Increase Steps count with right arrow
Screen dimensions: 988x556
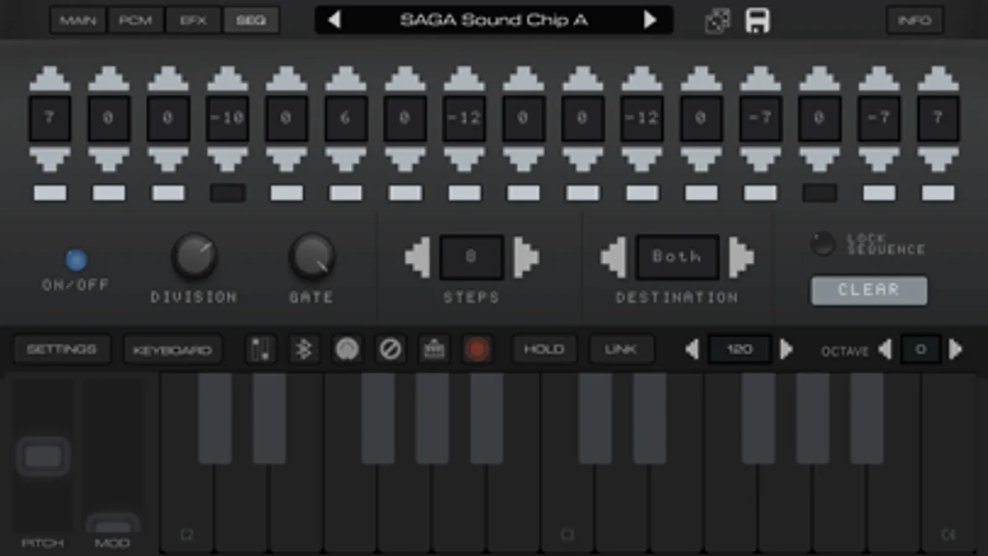click(x=526, y=257)
